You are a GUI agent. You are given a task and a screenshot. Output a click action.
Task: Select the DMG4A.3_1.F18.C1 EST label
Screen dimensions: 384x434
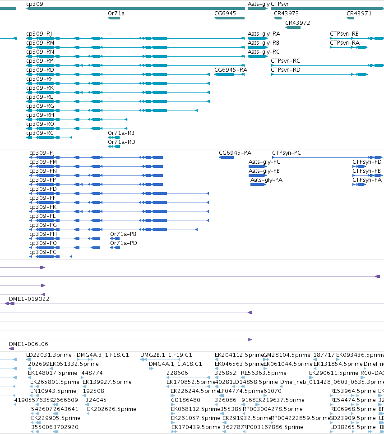[x=103, y=355]
